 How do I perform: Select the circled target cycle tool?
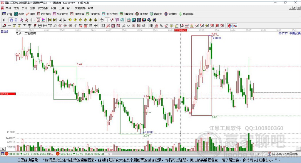(60, 26)
